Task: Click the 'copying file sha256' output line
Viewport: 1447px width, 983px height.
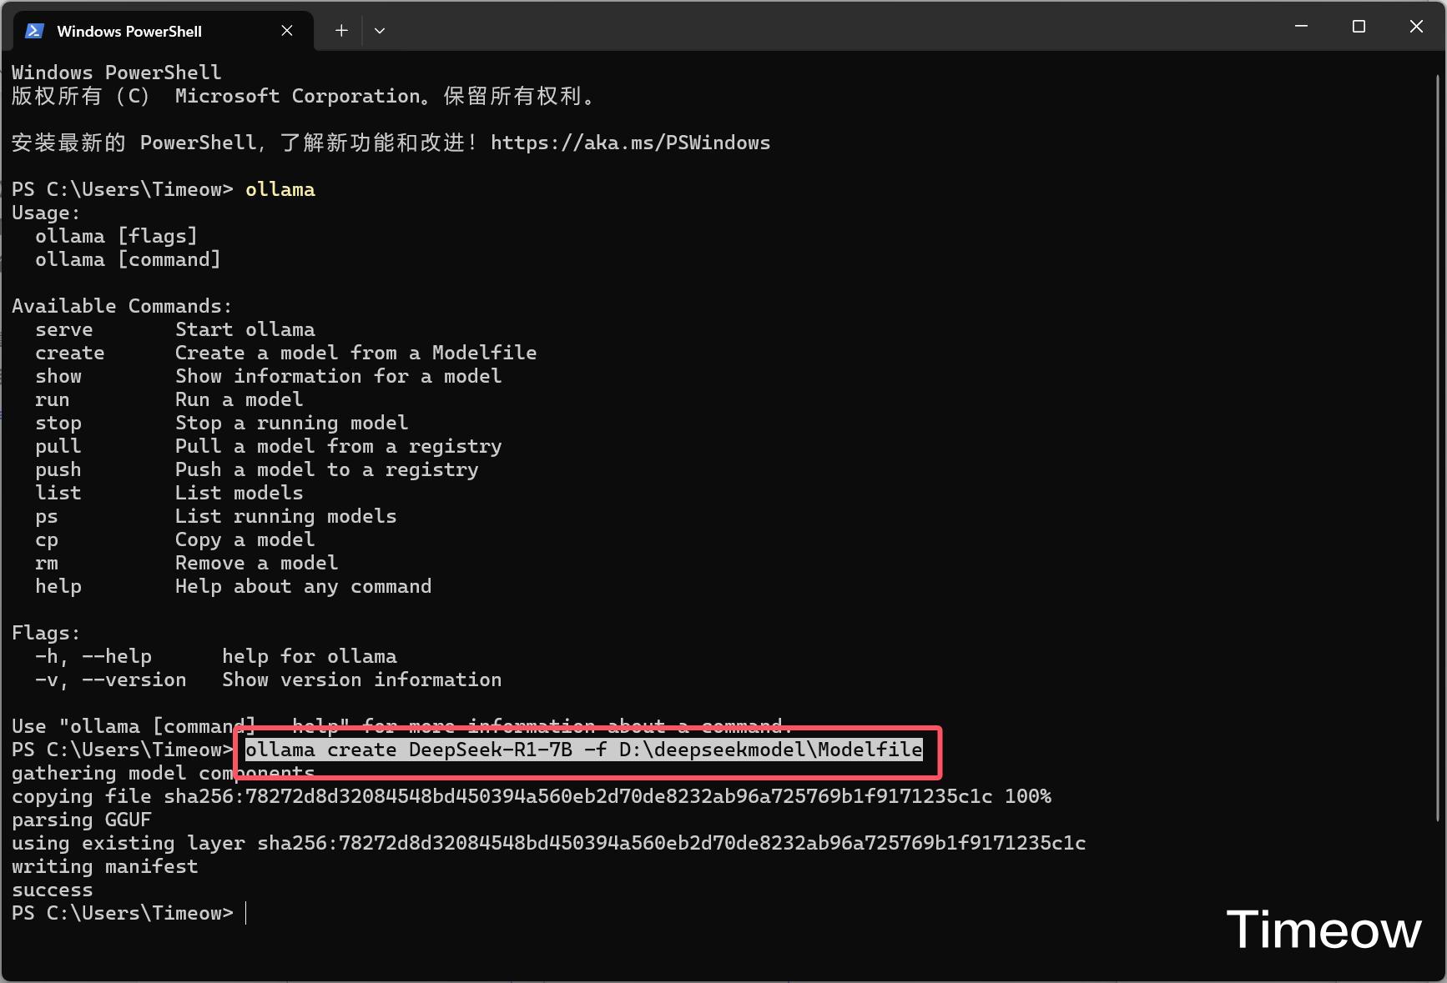Action: (x=532, y=796)
